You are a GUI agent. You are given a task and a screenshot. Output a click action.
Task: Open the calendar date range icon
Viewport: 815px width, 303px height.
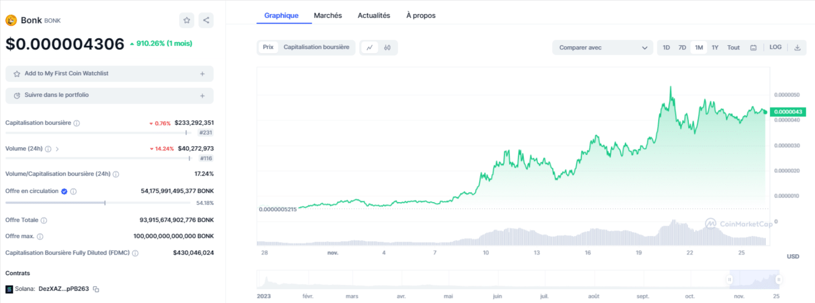click(753, 47)
